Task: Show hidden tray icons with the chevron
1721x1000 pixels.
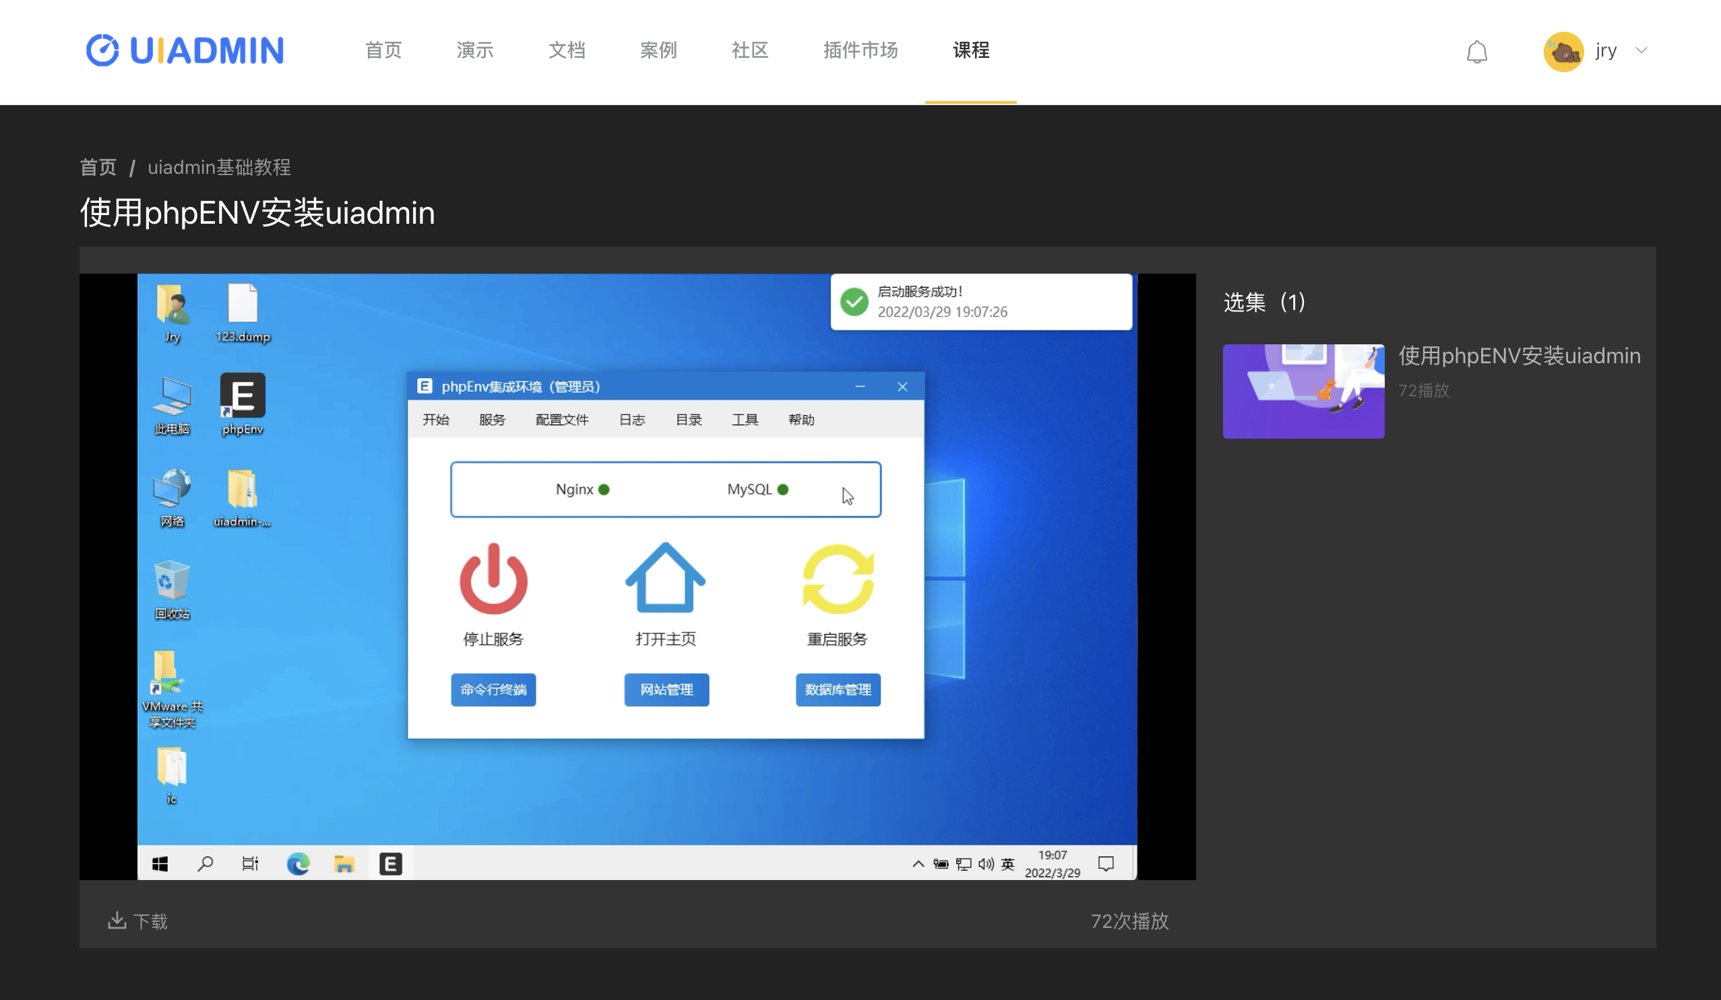Action: tap(918, 863)
